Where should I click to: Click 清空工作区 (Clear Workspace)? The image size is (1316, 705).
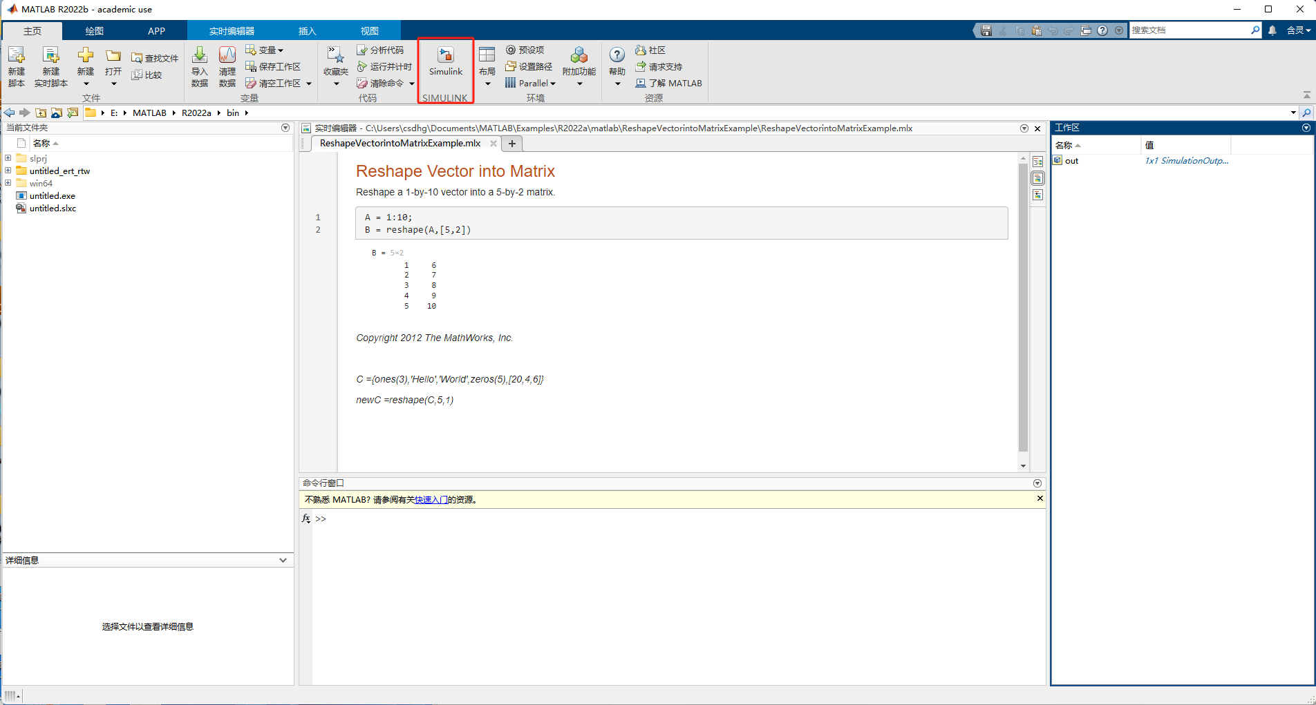point(273,83)
